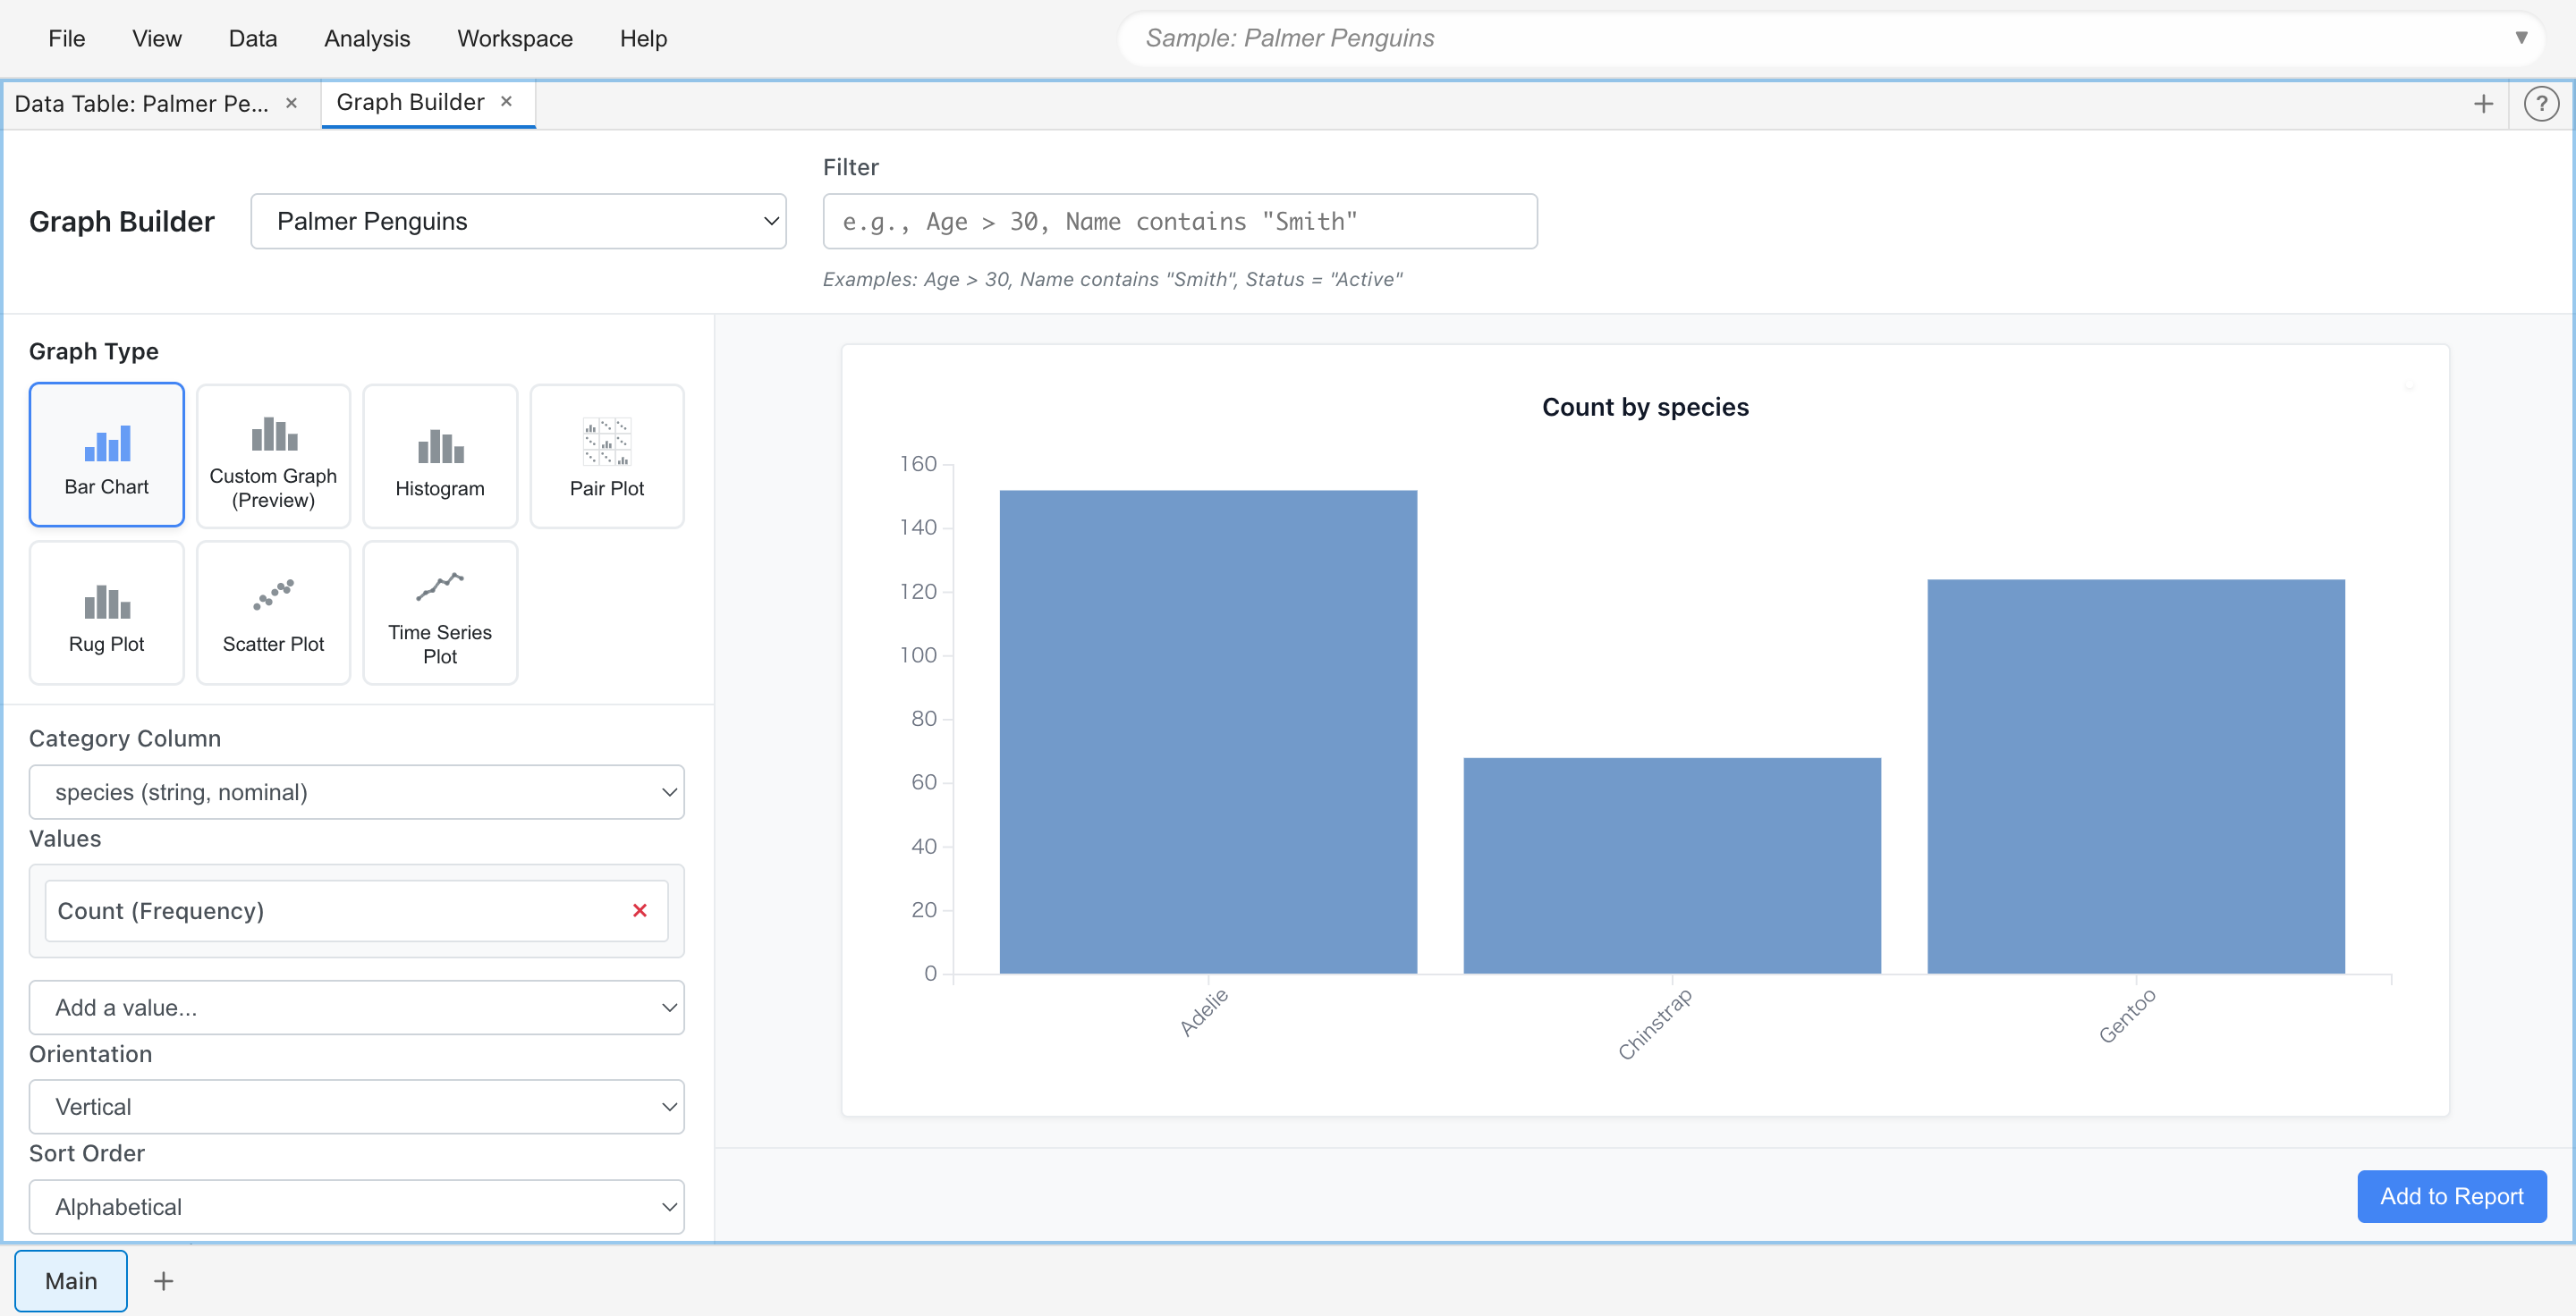Open the Analysis menu

pyautogui.click(x=366, y=38)
